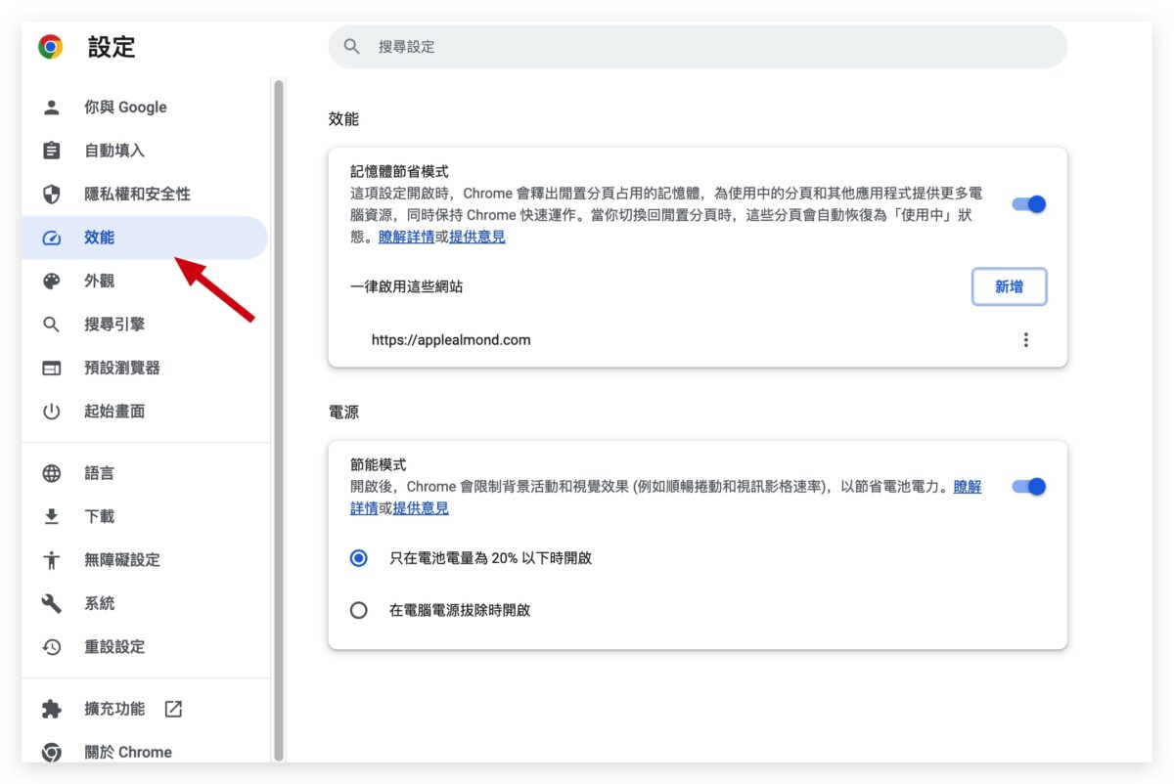The image size is (1174, 784).
Task: Open 重設設定 page
Action: coord(145,647)
